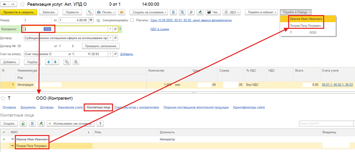Open calendar picker next to date field
The height and width of the screenshot is (152, 355).
[91, 20]
